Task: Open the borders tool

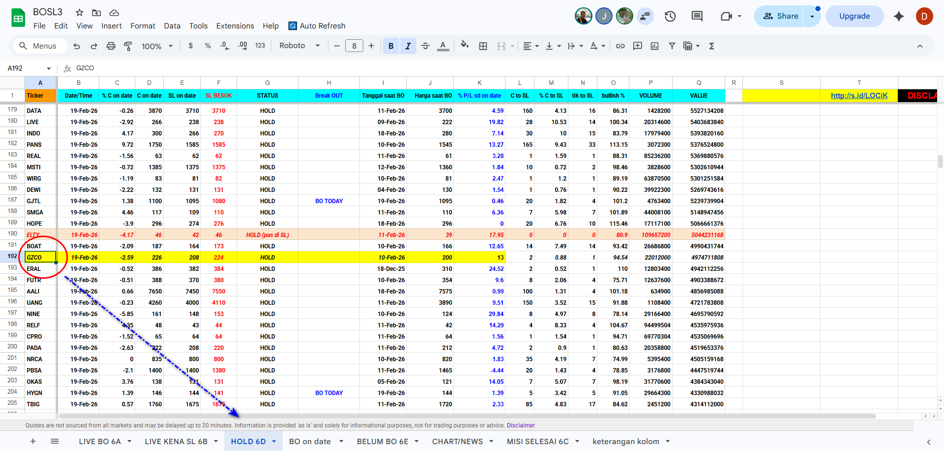Action: tap(483, 46)
